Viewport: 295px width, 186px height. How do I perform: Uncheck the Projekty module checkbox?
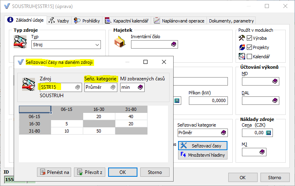click(249, 47)
